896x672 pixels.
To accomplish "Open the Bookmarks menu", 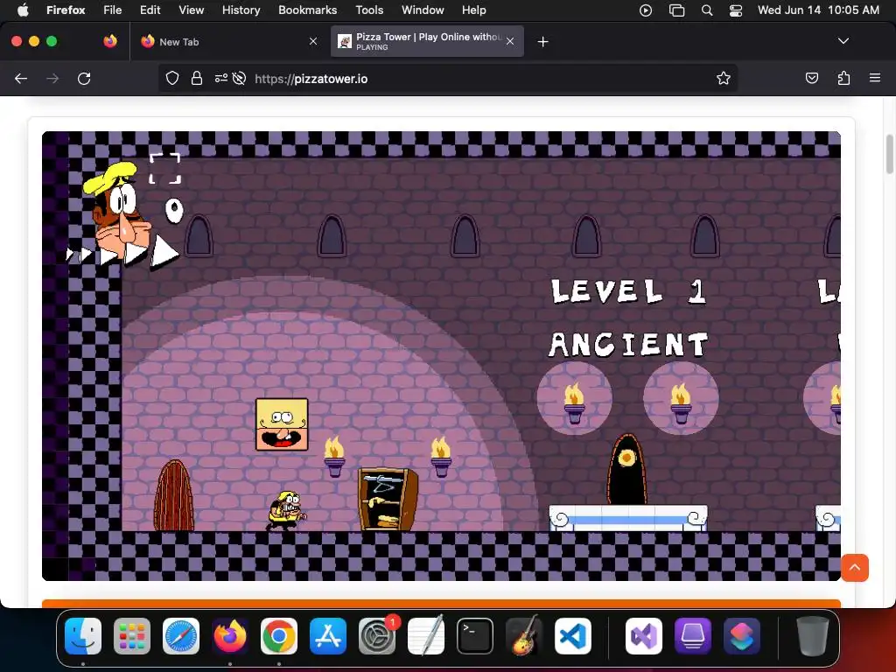I will tap(307, 10).
